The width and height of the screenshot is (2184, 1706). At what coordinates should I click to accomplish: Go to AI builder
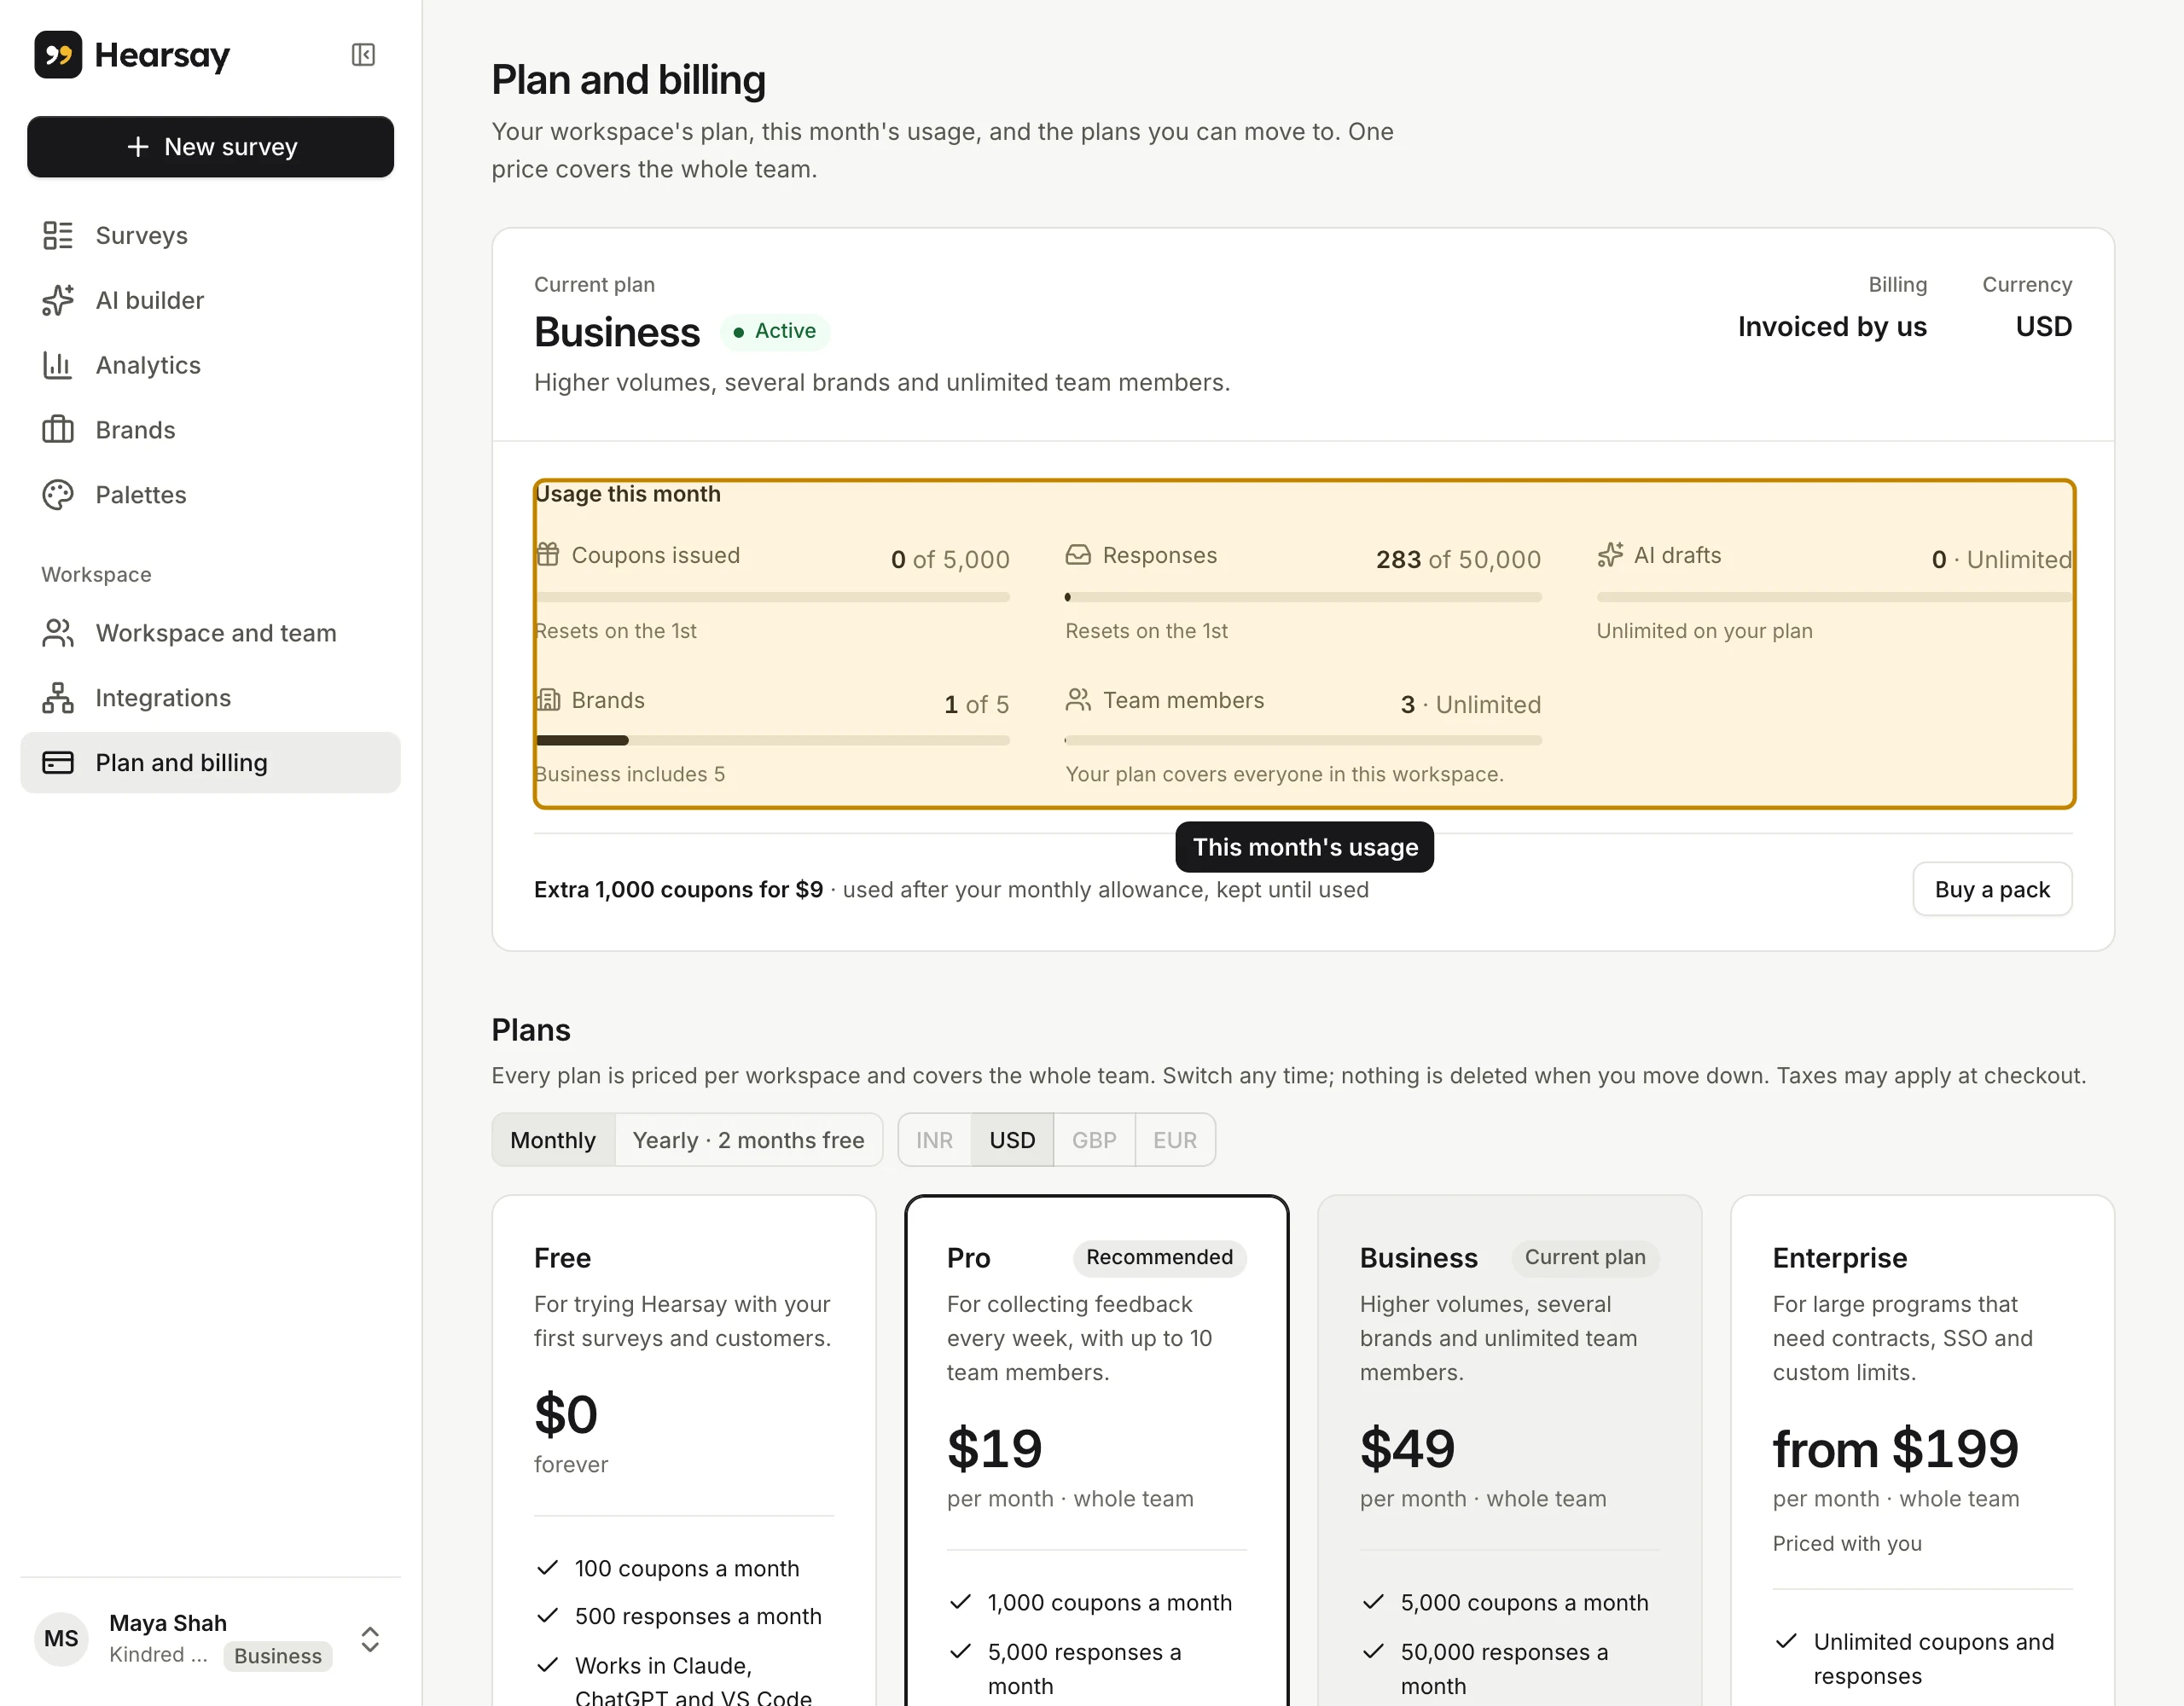click(x=210, y=300)
